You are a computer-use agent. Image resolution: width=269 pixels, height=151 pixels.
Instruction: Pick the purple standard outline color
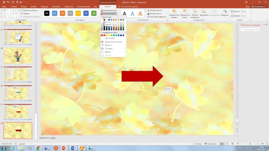(x=123, y=35)
